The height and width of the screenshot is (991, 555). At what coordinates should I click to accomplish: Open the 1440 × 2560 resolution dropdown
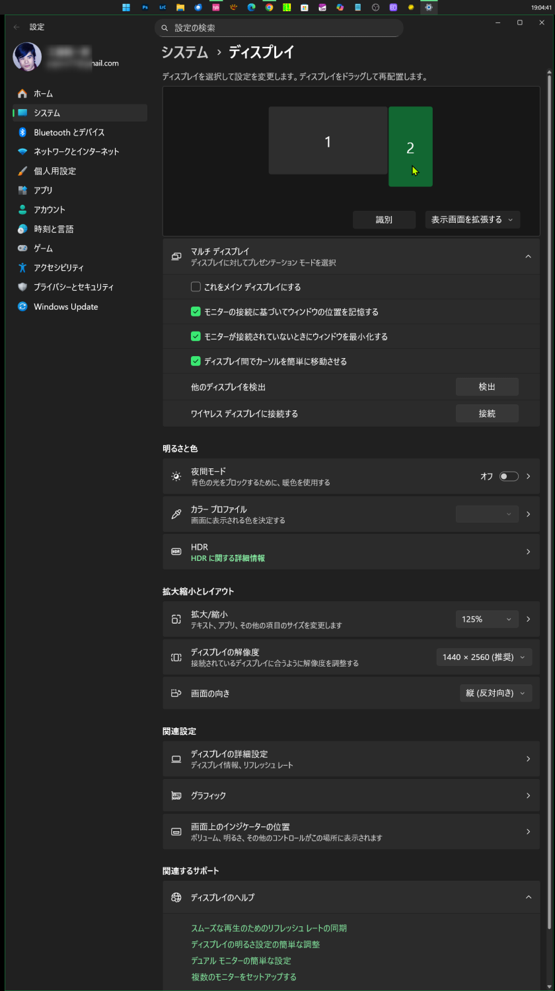(x=484, y=657)
